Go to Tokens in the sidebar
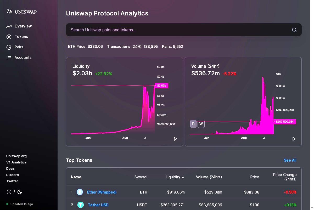314x210 pixels. [x=21, y=37]
